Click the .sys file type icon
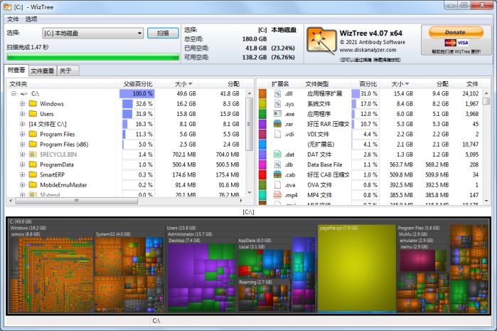497x331 pixels. click(278, 103)
